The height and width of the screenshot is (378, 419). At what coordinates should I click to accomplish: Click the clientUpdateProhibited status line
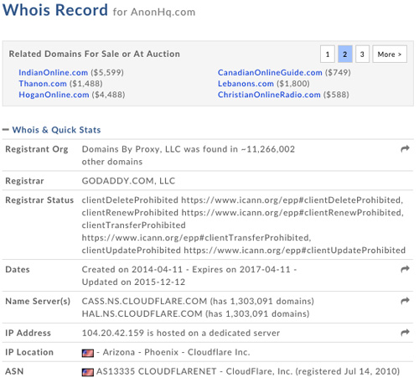tap(244, 251)
